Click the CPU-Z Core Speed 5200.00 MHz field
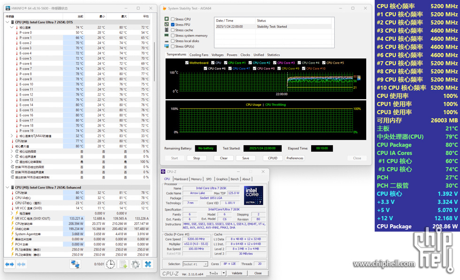Image resolution: width=460 pixels, height=280 pixels. click(196, 239)
